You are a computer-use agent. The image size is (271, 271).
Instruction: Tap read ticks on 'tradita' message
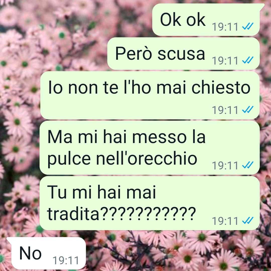(248, 220)
